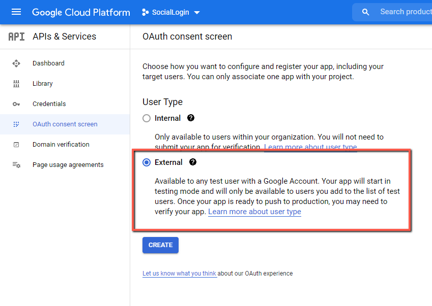432x306 pixels.
Task: Click the Let us know what you think link
Action: tap(179, 274)
